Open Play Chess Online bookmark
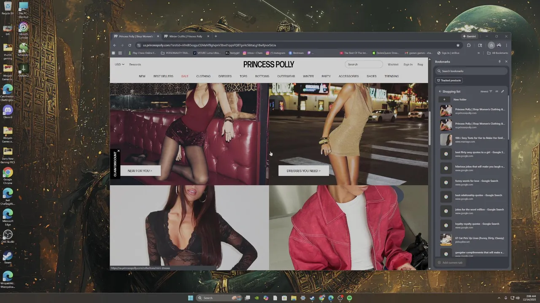Image resolution: width=540 pixels, height=303 pixels. pos(142,53)
